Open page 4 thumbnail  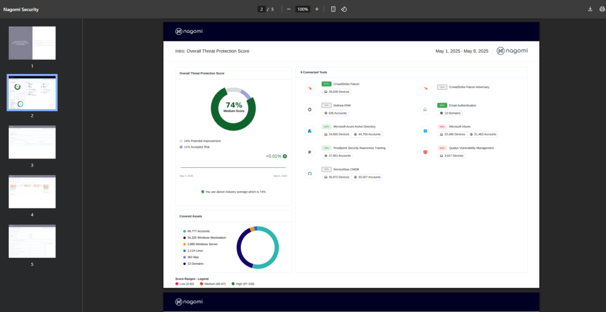point(32,191)
